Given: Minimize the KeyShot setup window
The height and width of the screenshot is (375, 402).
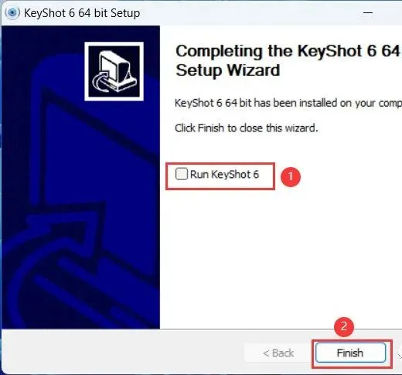Looking at the screenshot, I should pyautogui.click(x=368, y=12).
